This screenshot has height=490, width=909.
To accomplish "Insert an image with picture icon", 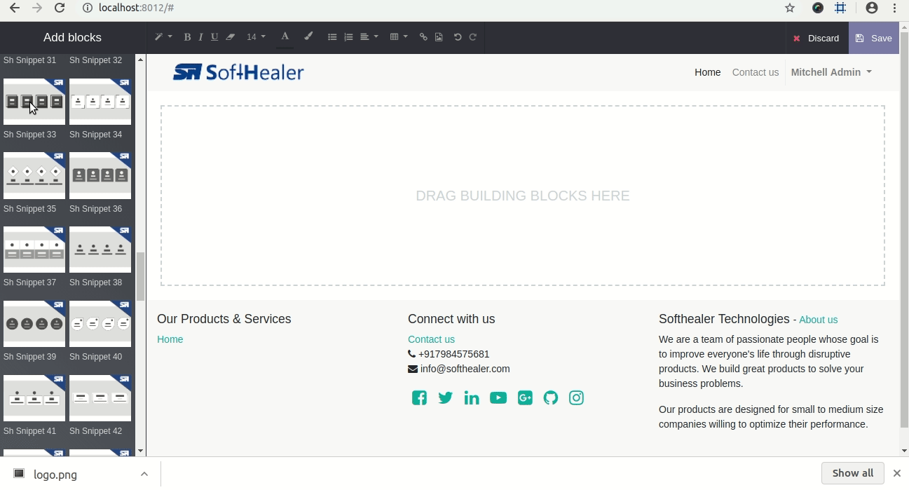I will click(439, 37).
